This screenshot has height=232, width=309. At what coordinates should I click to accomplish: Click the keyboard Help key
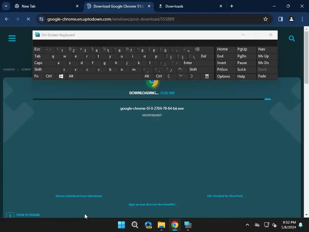click(246, 76)
